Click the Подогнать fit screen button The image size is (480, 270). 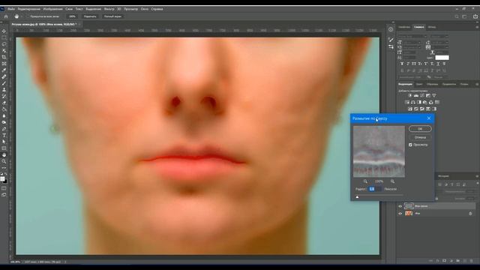point(90,16)
